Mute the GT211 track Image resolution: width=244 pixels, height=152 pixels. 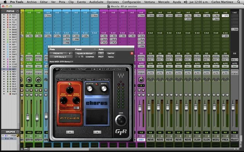40,95
